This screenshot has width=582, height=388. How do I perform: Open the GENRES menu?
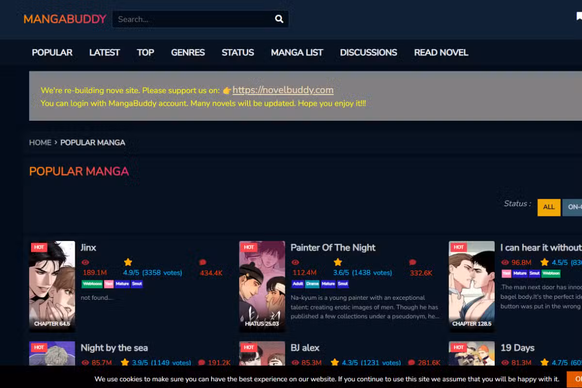click(x=188, y=52)
